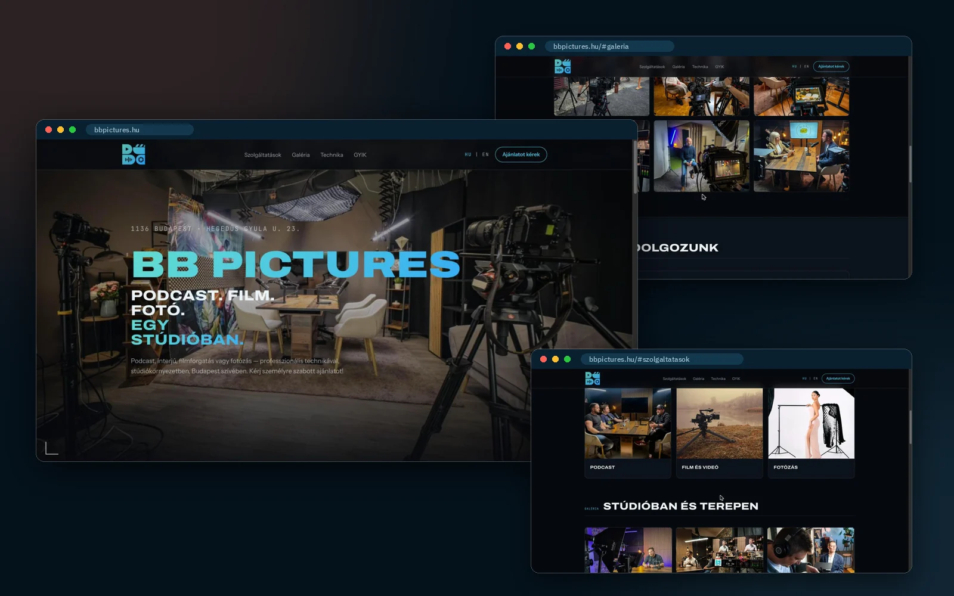Open GYIK in the szolgaltatasok window nav
Image resolution: width=954 pixels, height=596 pixels.
click(x=736, y=378)
